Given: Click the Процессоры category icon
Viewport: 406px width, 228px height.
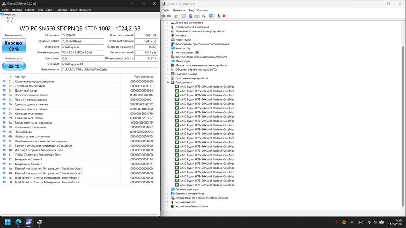Looking at the screenshot, I should click(173, 82).
